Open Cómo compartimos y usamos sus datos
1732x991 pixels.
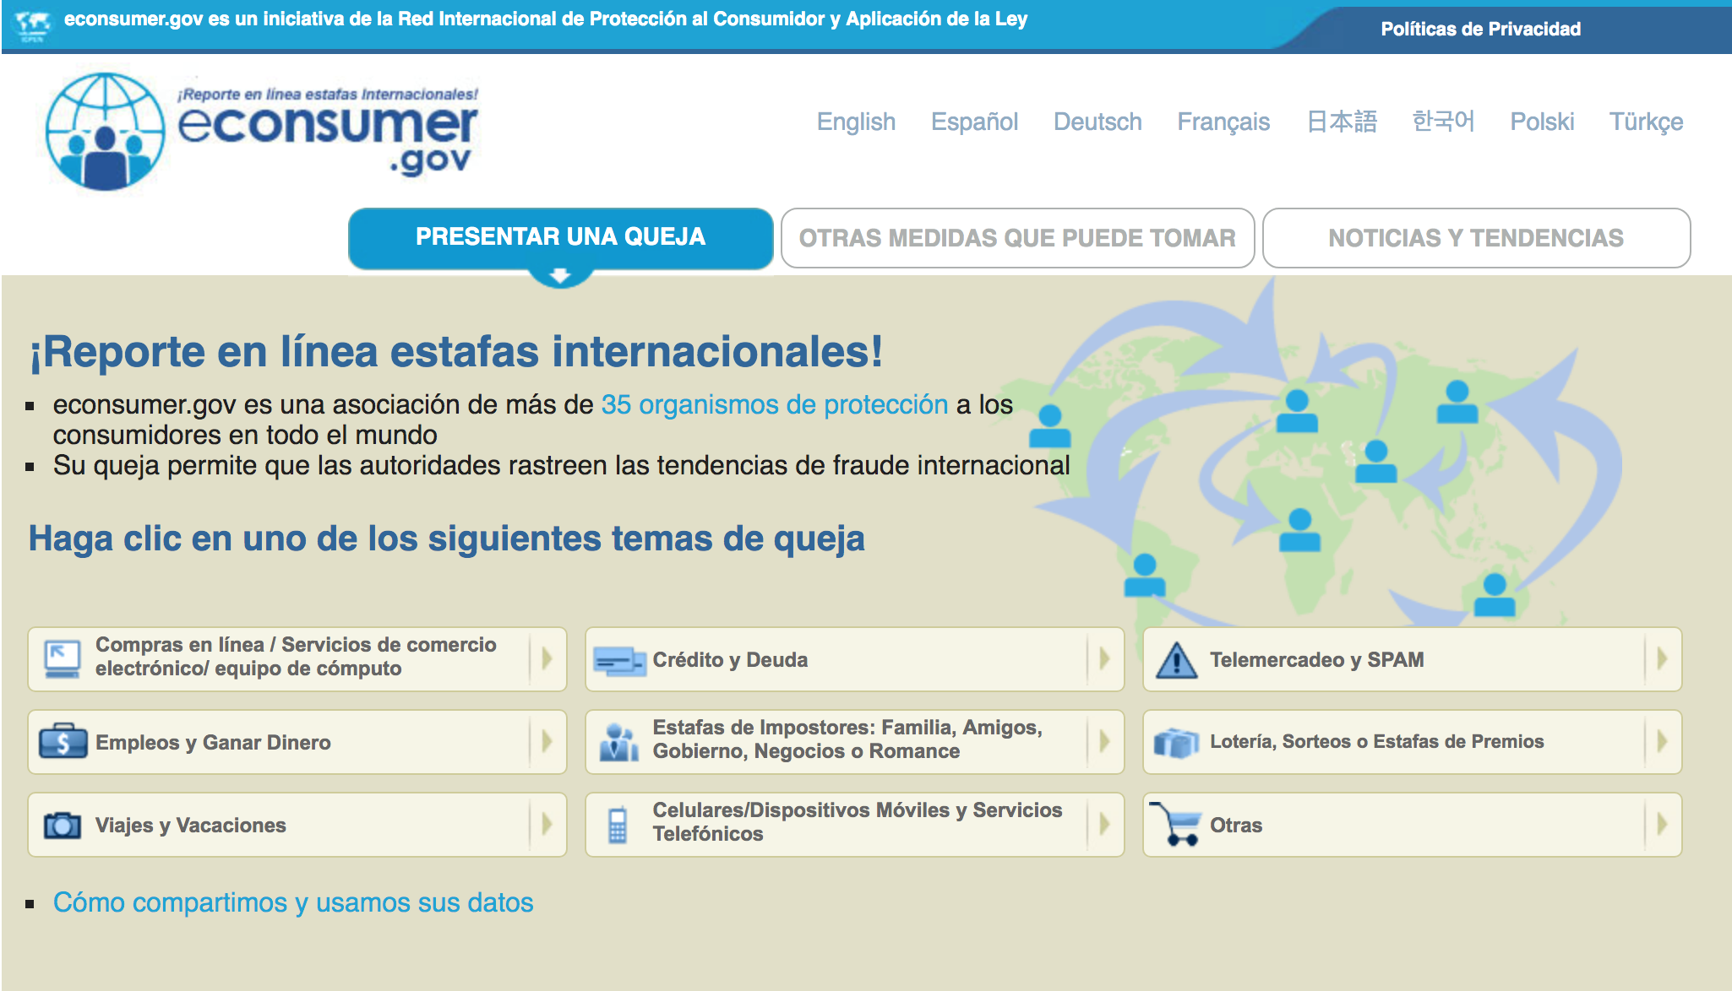[x=293, y=902]
